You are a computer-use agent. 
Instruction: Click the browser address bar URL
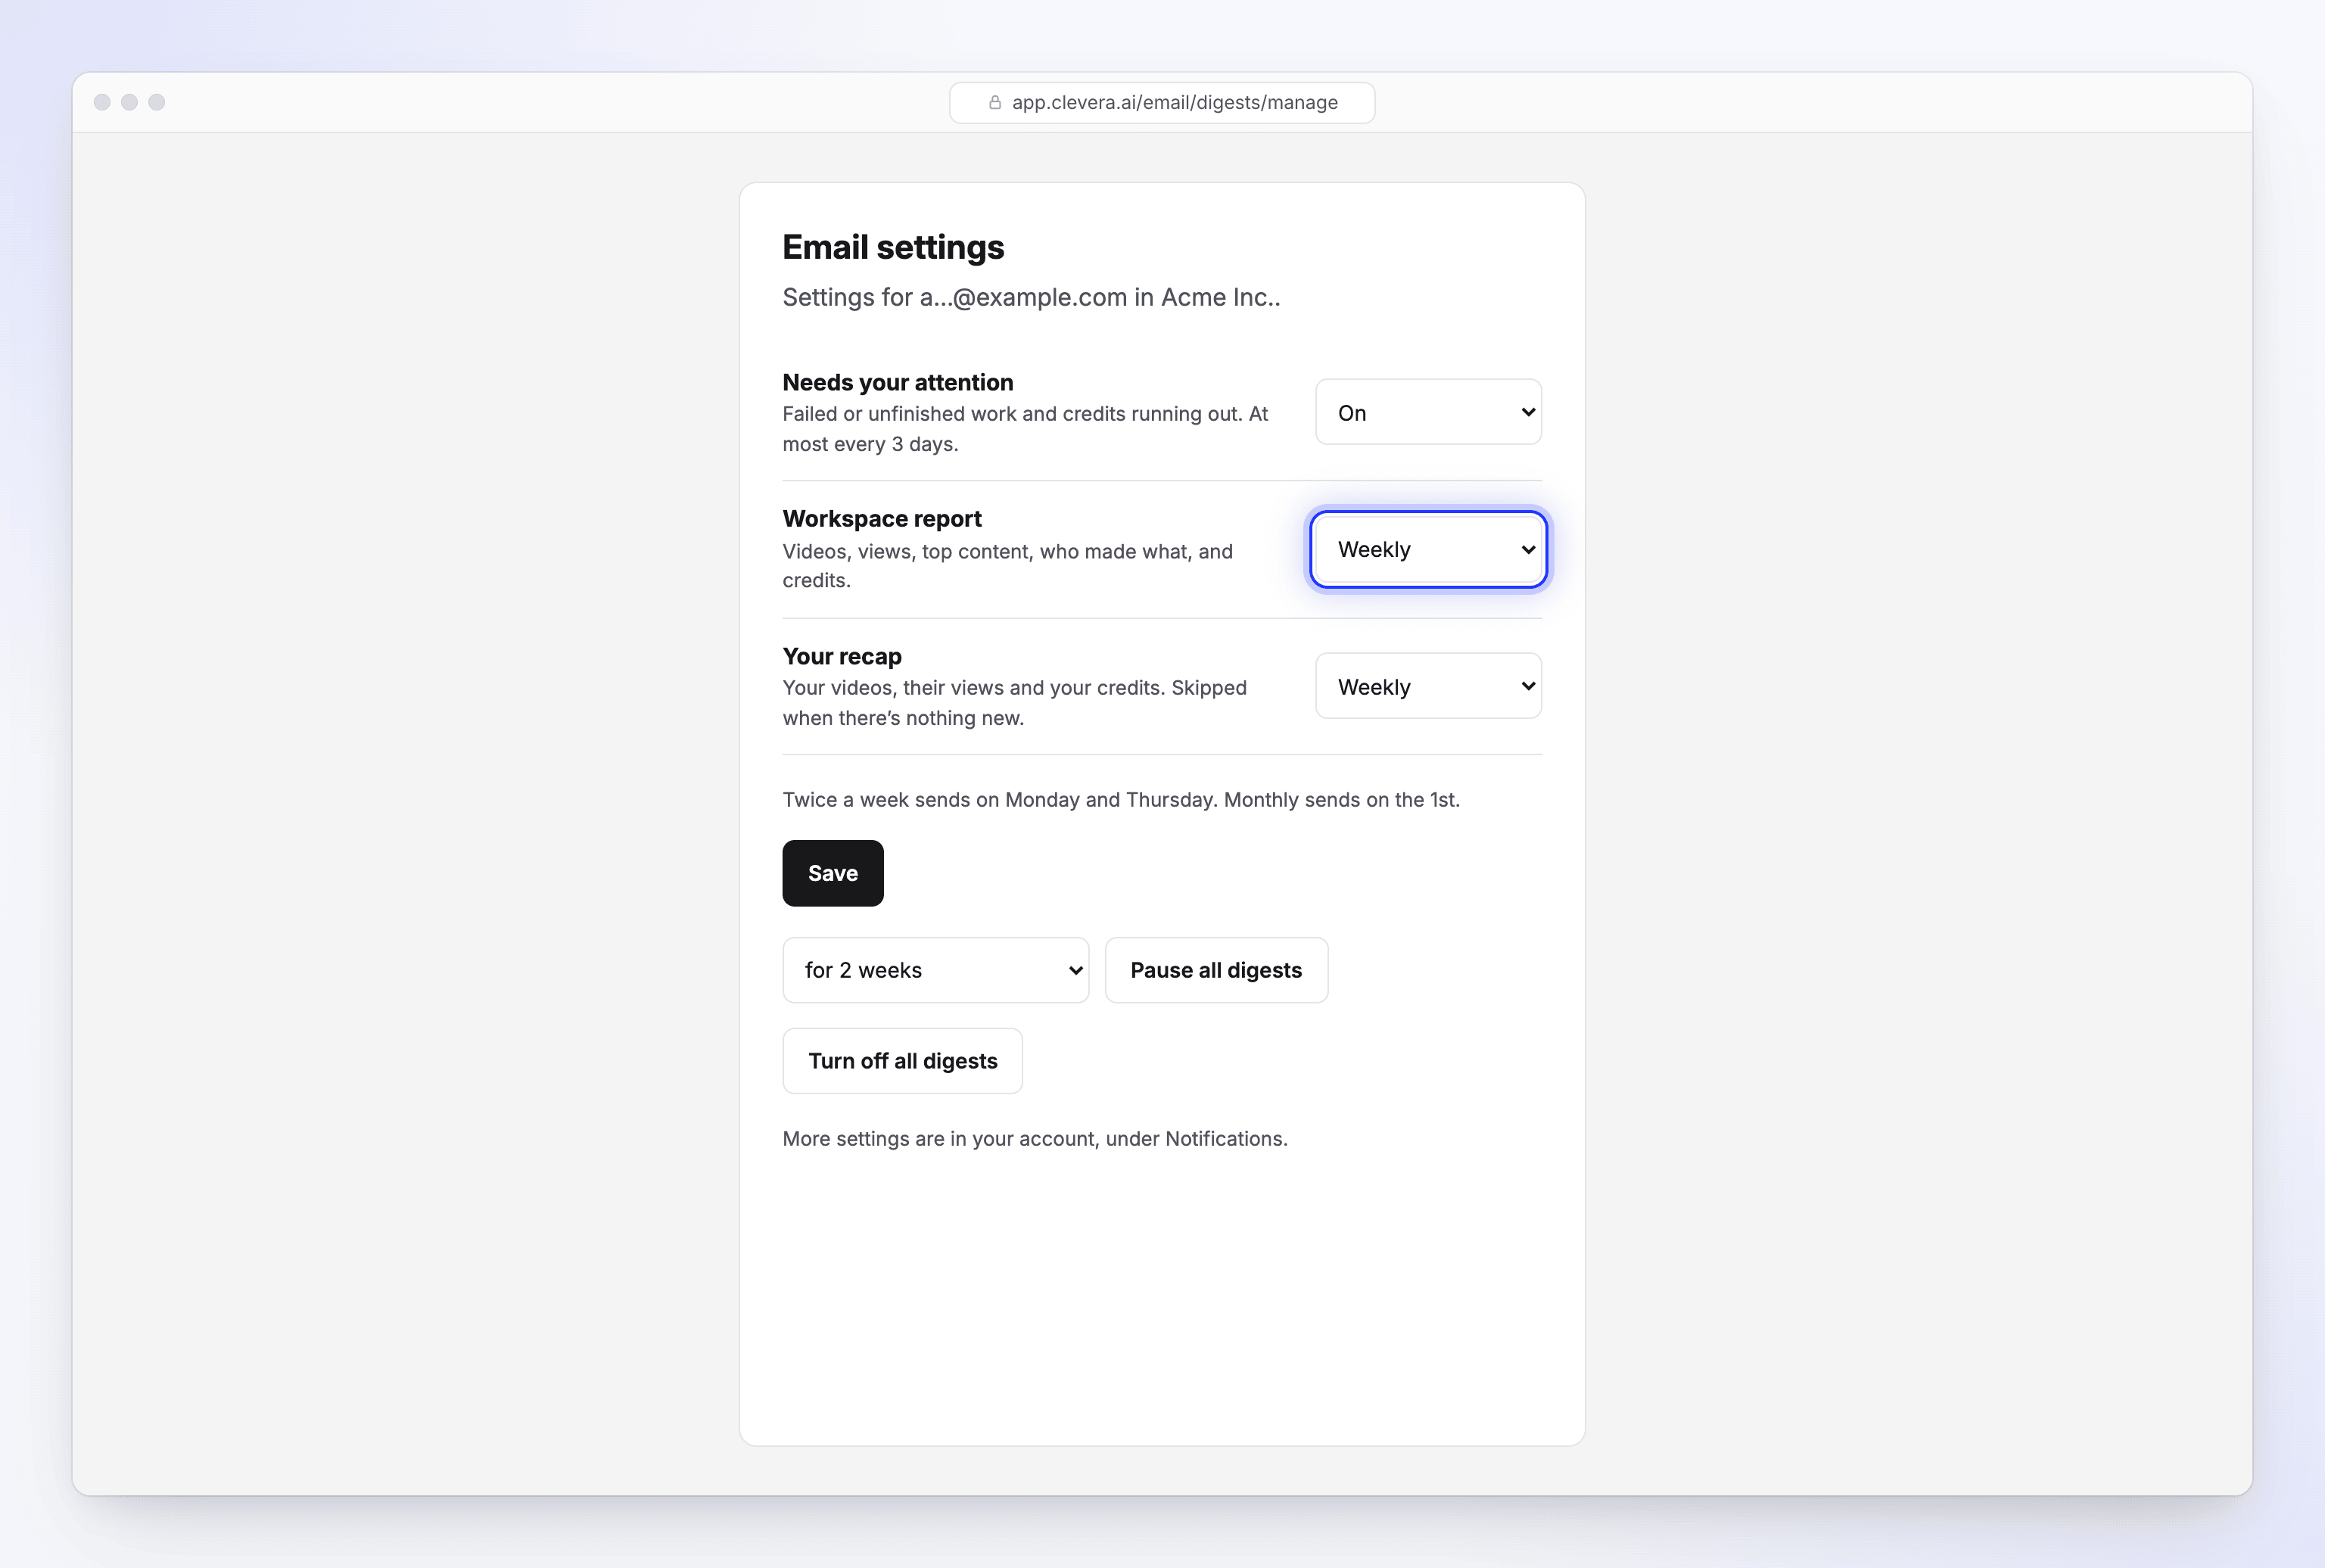[x=1174, y=103]
